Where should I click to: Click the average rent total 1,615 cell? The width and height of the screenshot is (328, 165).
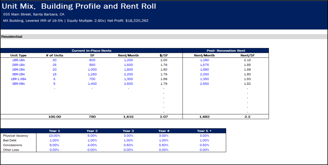[128, 117]
